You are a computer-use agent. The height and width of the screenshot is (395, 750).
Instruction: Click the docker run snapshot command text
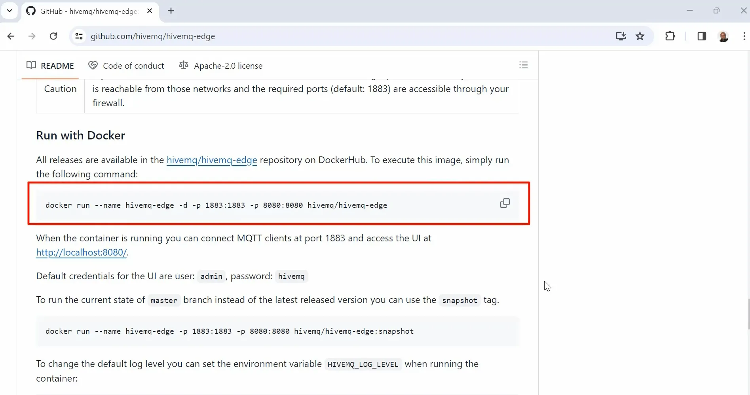(x=230, y=331)
